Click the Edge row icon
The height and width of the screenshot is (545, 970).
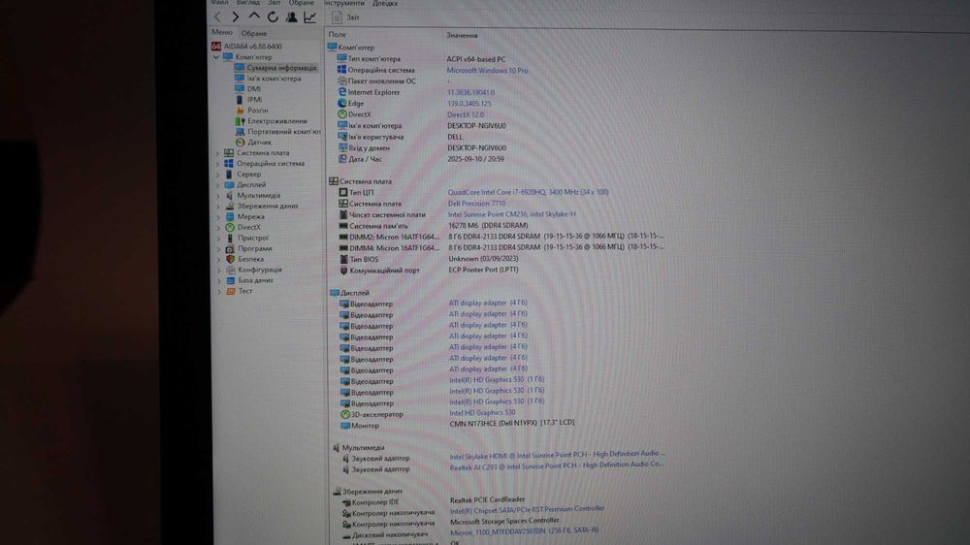point(342,104)
